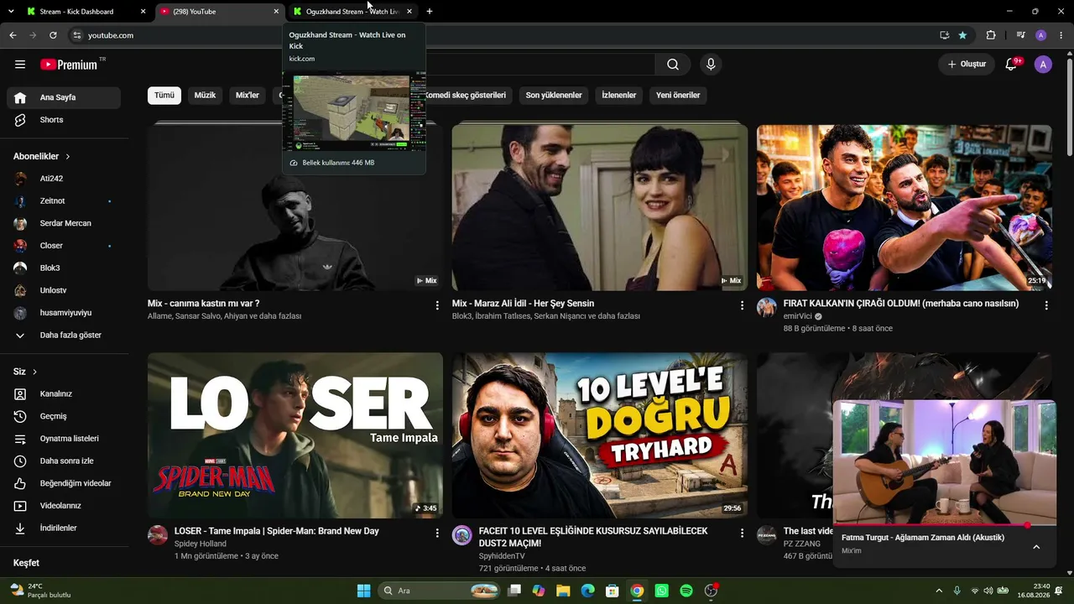Click the emirVici channel avatar
Screen dimensions: 1074x604
click(767, 308)
